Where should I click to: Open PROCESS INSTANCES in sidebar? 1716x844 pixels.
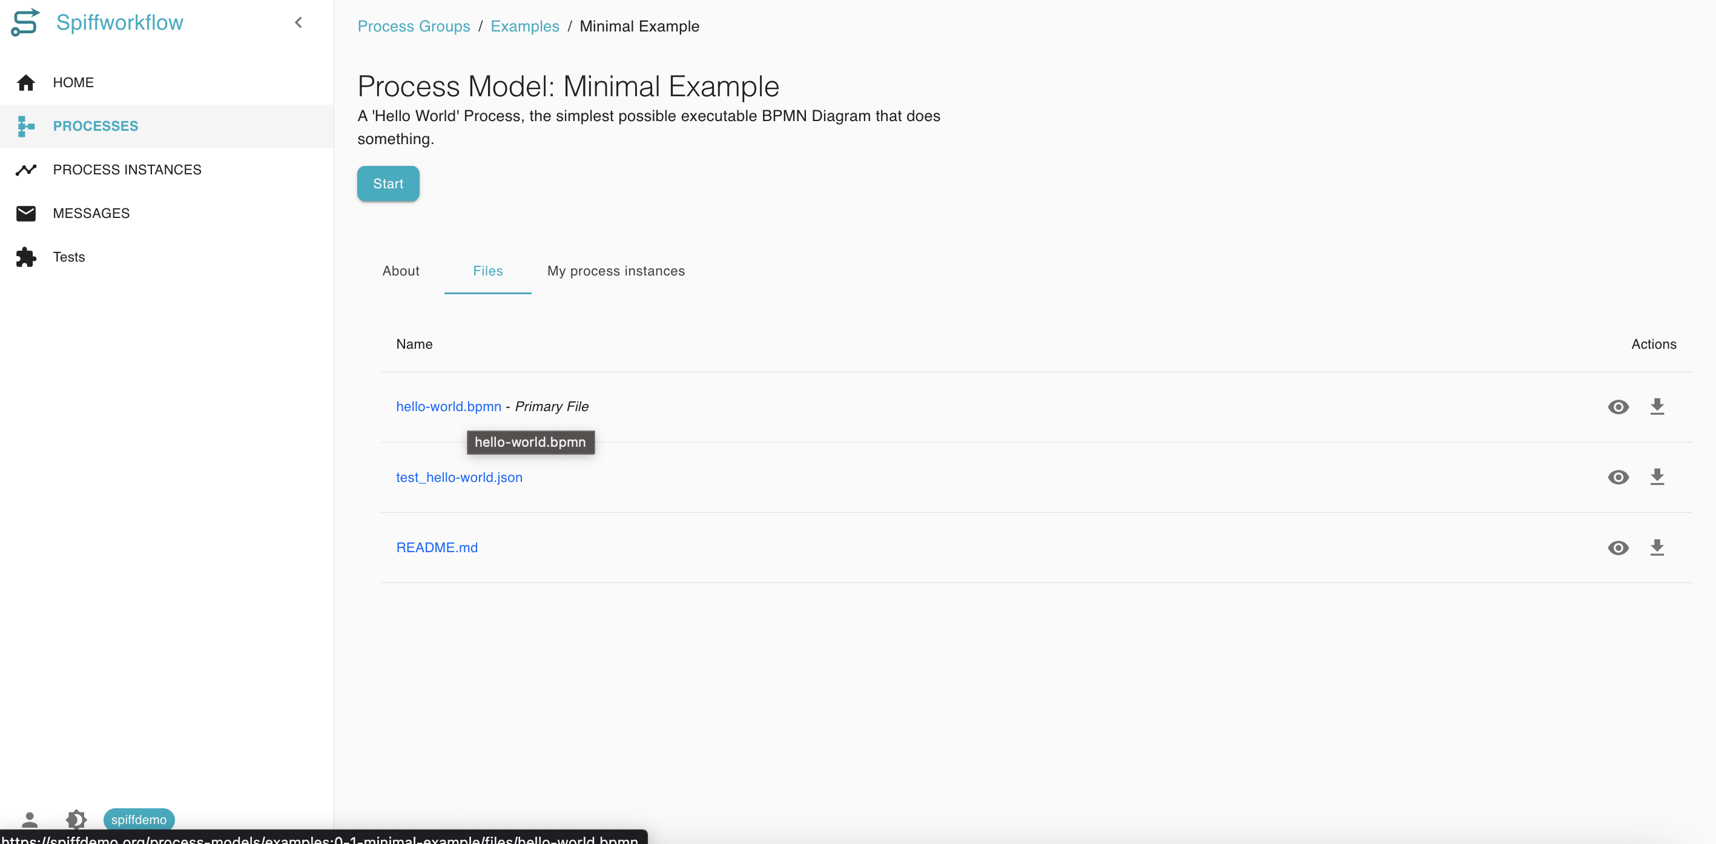tap(167, 170)
